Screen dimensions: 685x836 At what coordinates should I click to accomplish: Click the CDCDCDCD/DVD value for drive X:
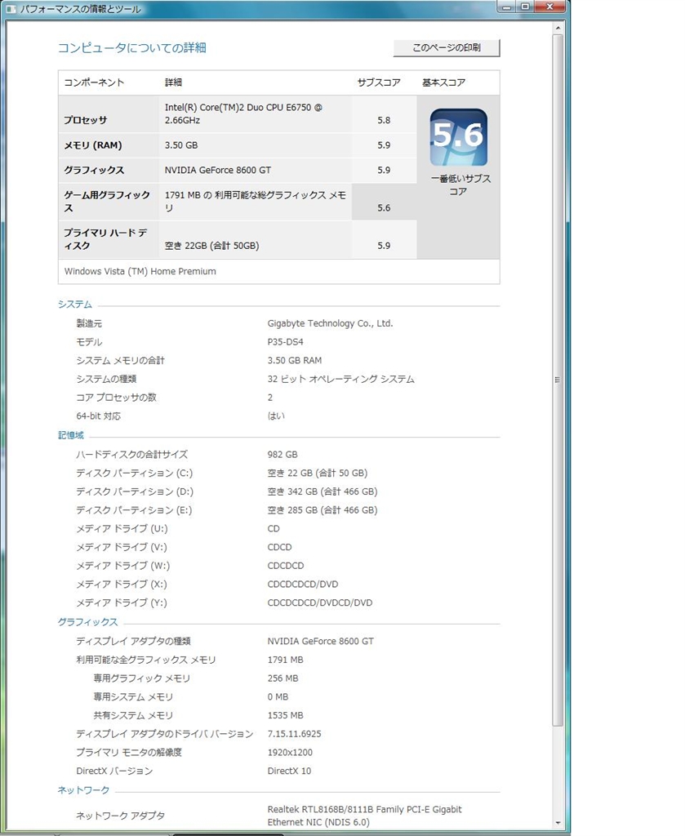[303, 585]
